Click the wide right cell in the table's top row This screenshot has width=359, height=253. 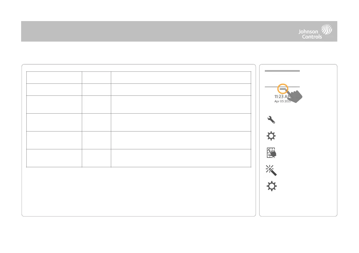(x=181, y=77)
